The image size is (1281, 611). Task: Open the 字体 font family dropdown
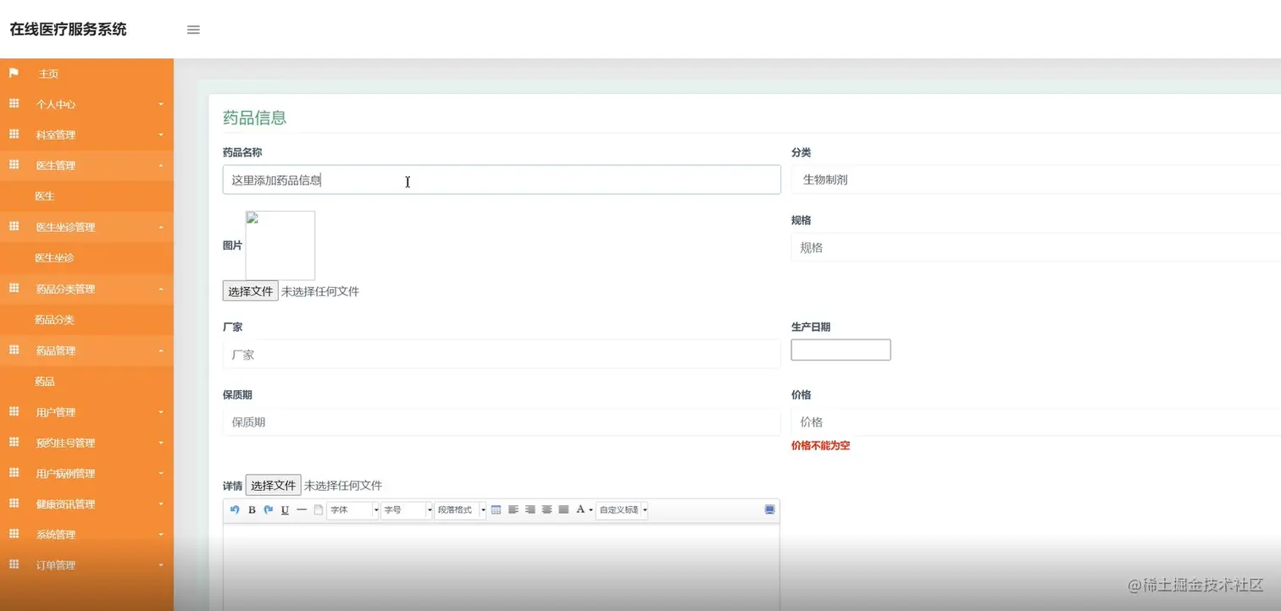pos(353,509)
